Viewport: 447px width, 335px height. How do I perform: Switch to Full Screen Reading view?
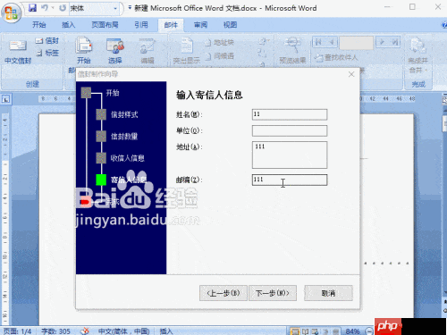point(305,331)
